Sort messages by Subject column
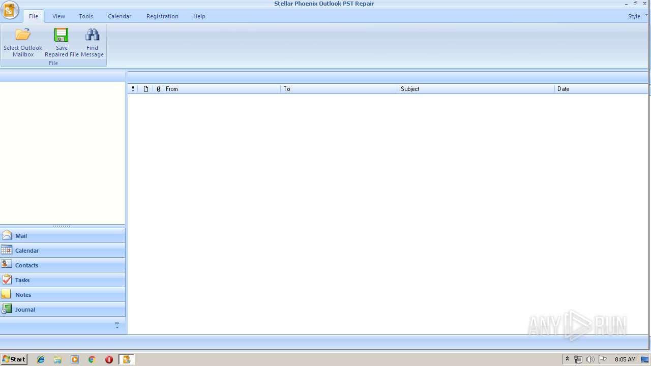The width and height of the screenshot is (651, 366). point(476,89)
